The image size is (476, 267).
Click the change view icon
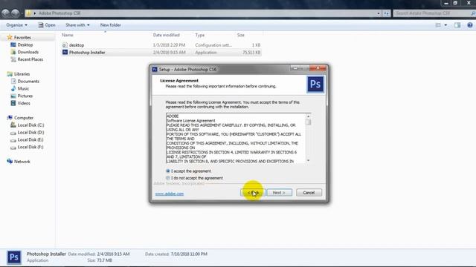(438, 25)
